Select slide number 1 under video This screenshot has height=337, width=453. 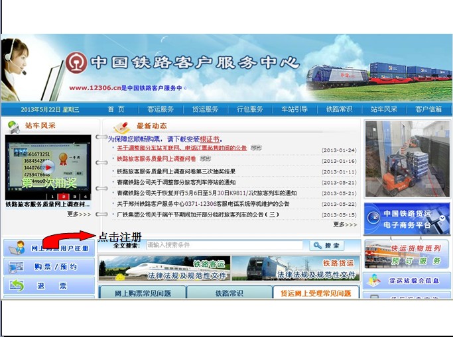tap(52, 197)
